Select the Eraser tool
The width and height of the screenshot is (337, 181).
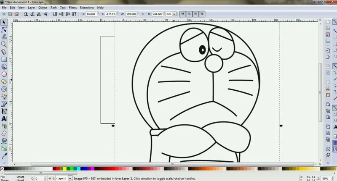tap(4, 134)
